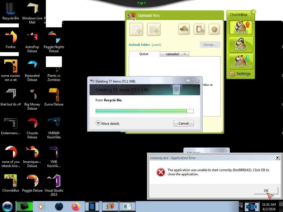The image size is (283, 212).
Task: Open the Windows Live Mail desktop icon
Action: coord(32,13)
